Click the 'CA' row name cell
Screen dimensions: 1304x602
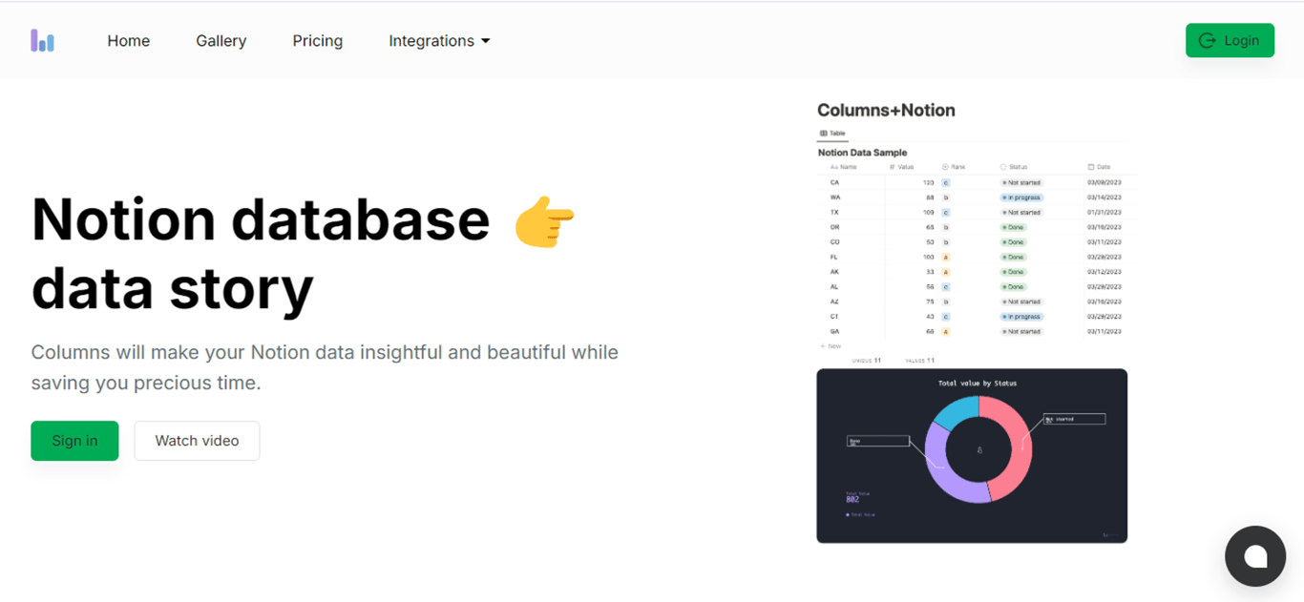pos(834,182)
